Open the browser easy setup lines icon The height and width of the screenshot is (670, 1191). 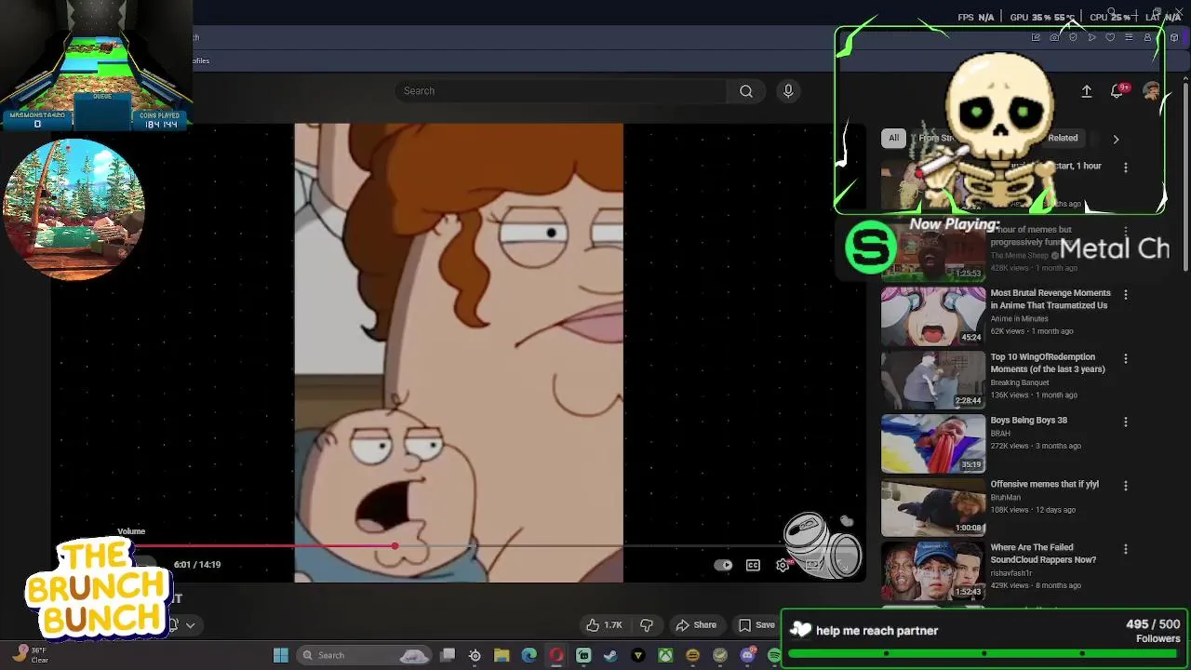click(x=1129, y=37)
